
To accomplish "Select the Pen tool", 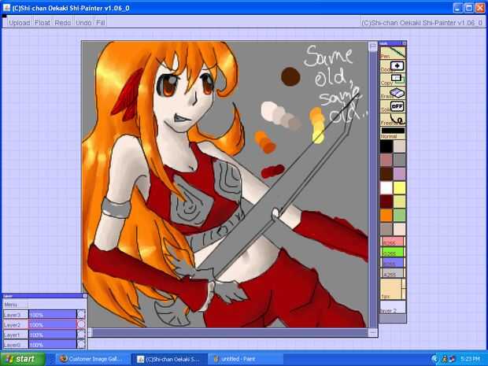I will 393,53.
